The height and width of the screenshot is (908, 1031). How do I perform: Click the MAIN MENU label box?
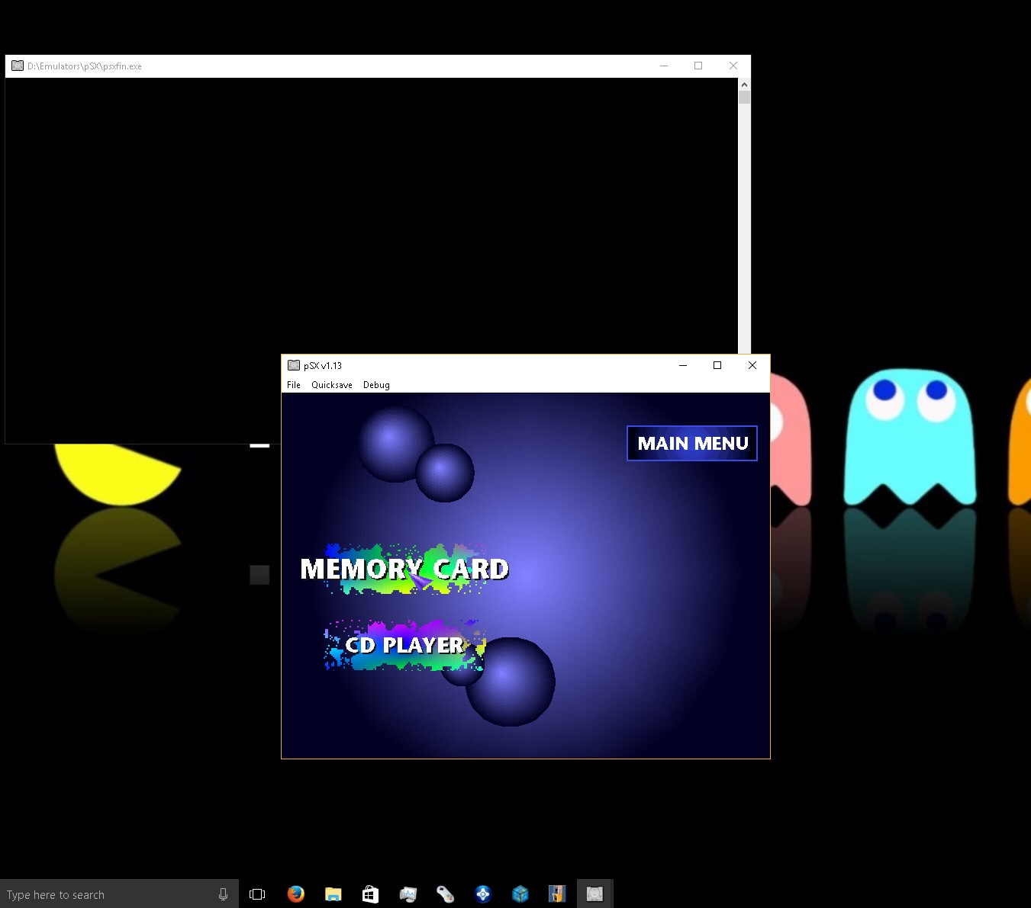coord(692,443)
